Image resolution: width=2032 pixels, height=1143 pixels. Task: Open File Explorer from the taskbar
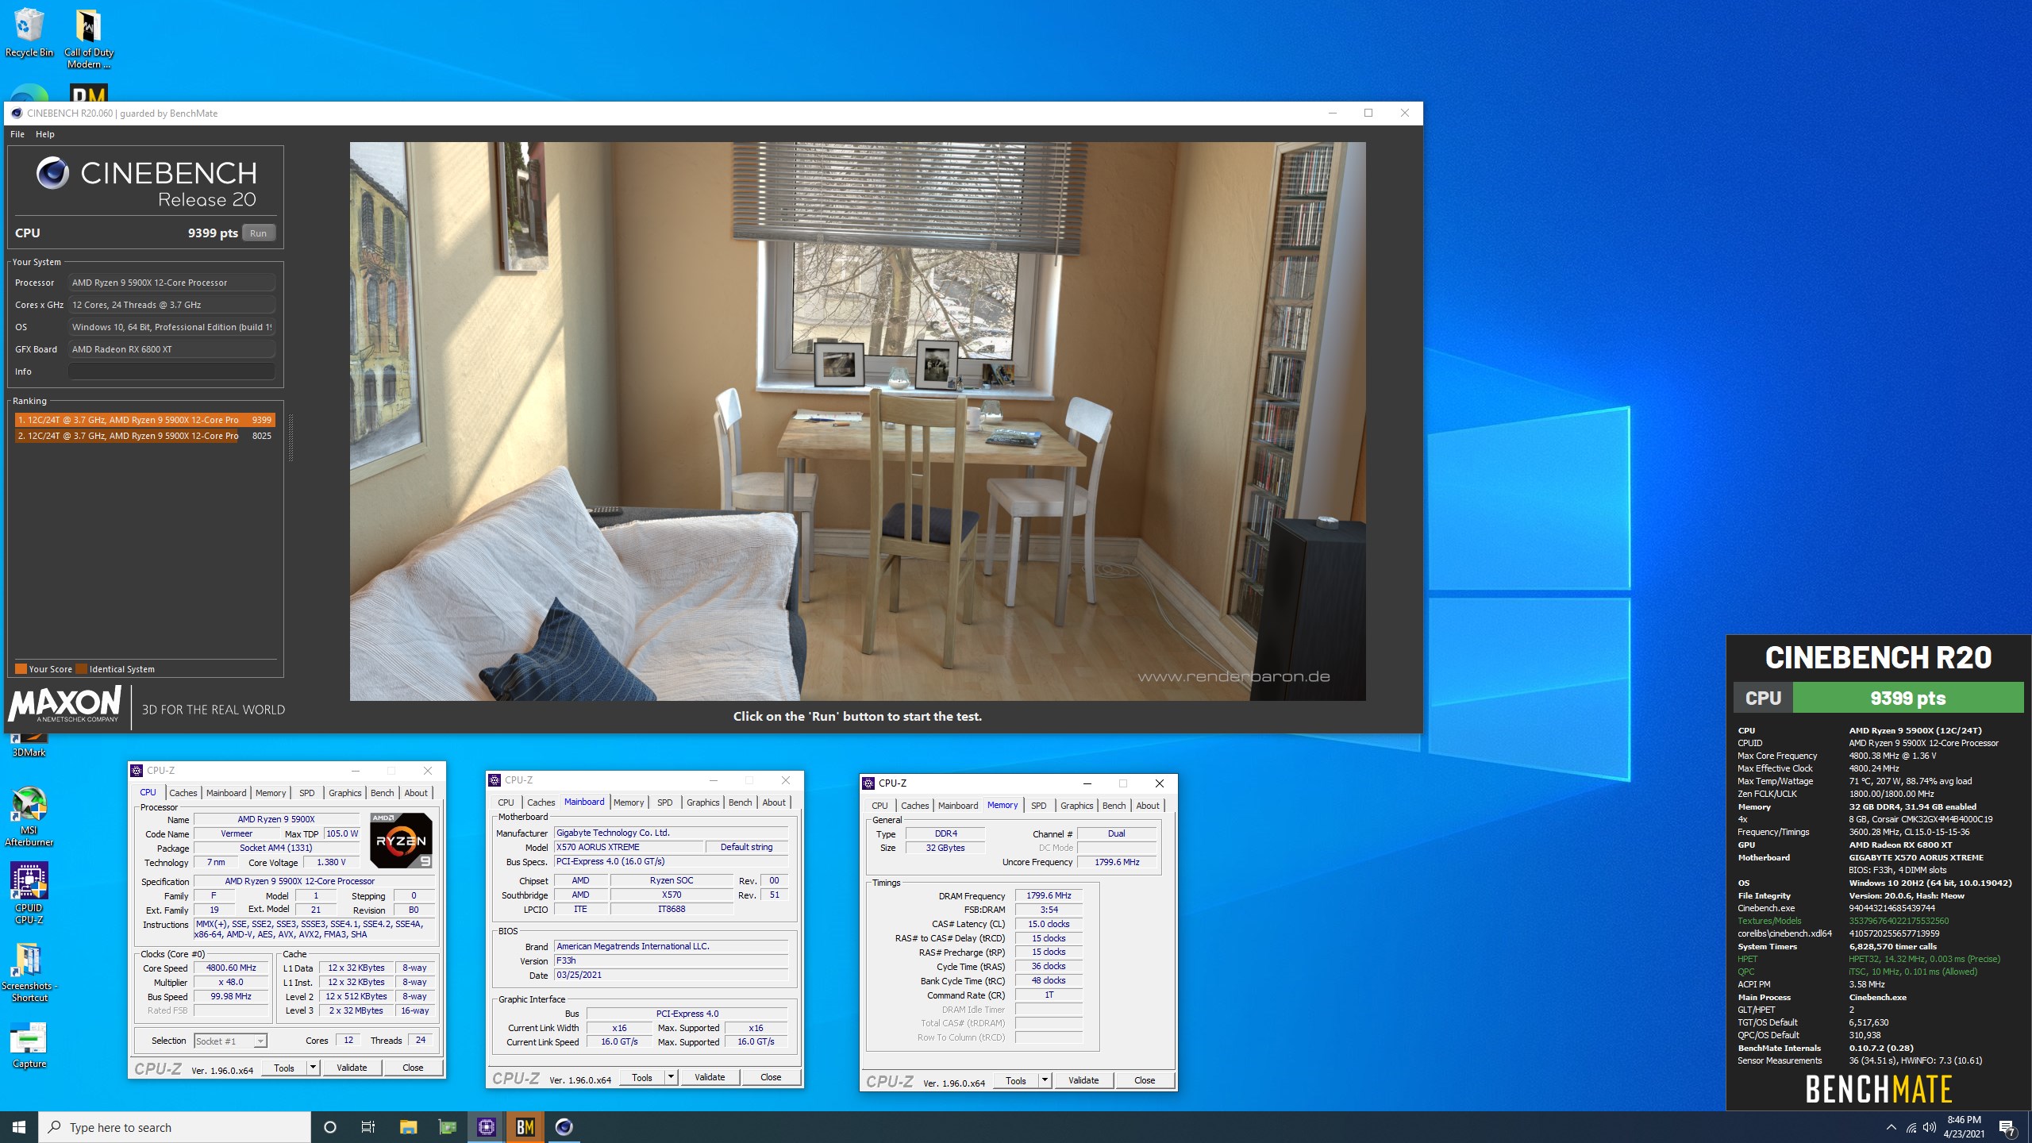(x=408, y=1127)
